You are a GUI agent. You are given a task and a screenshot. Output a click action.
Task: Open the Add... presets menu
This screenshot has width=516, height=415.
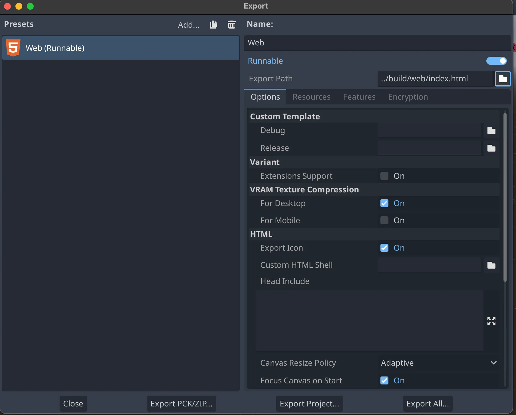(188, 25)
